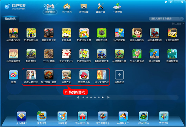
Task: Launch 巧虎健康的牙 game icon
Action: [14, 54]
